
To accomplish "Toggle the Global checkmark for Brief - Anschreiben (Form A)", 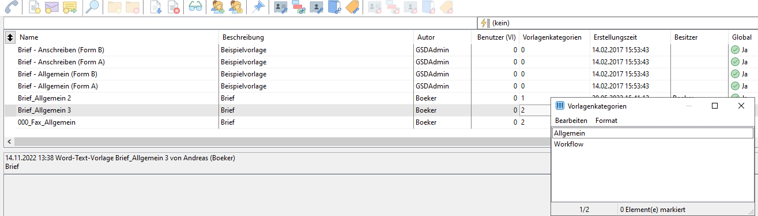I will 735,62.
